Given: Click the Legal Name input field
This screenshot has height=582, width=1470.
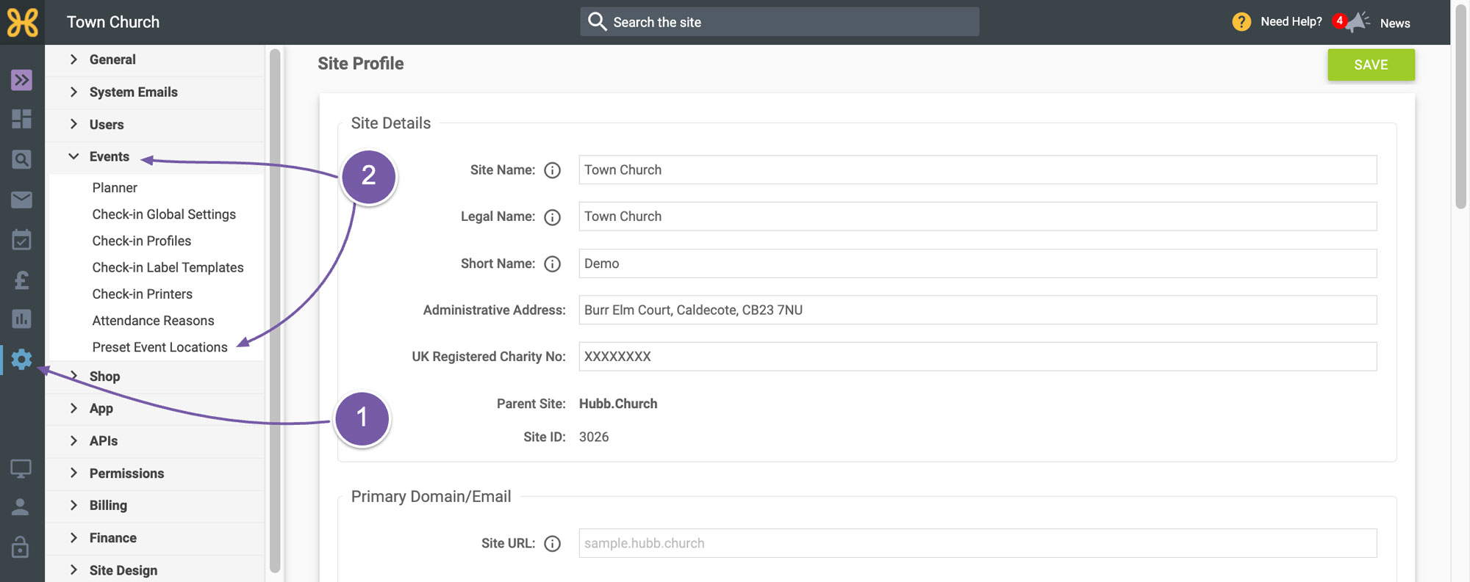Looking at the screenshot, I should coord(978,217).
